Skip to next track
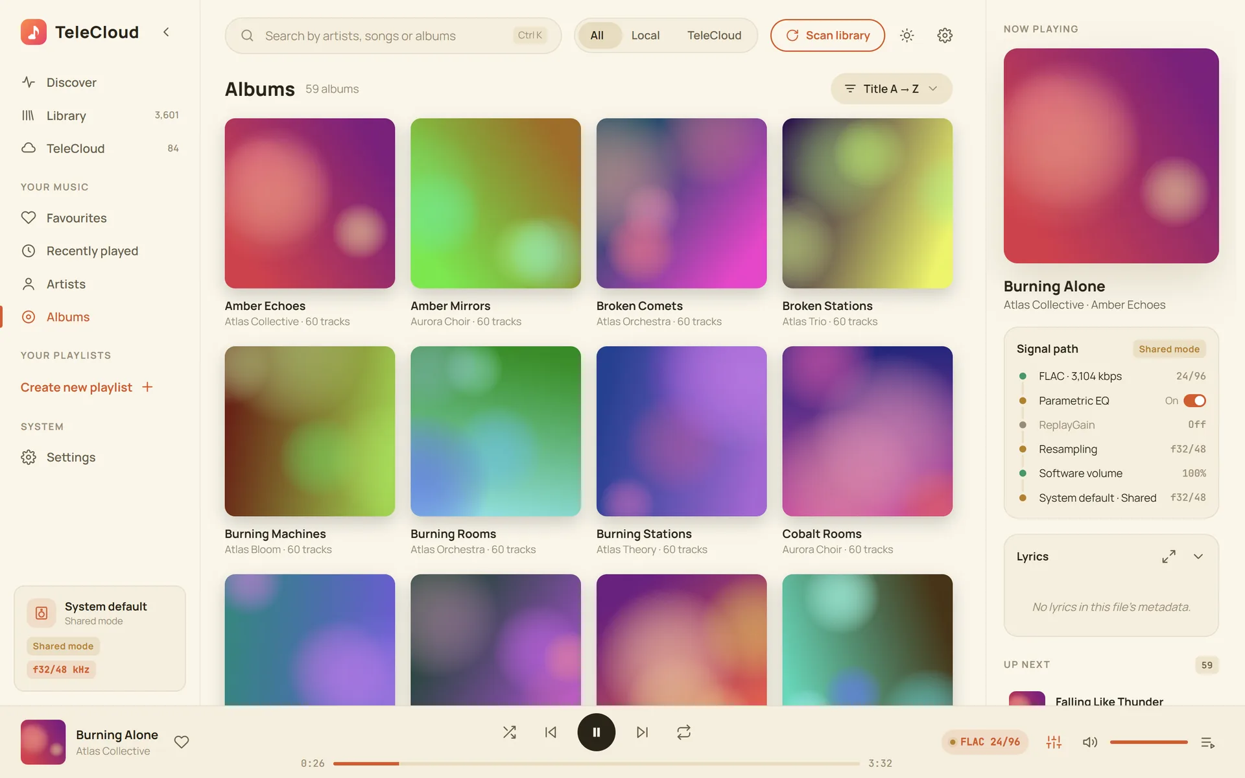This screenshot has width=1245, height=778. (x=642, y=732)
